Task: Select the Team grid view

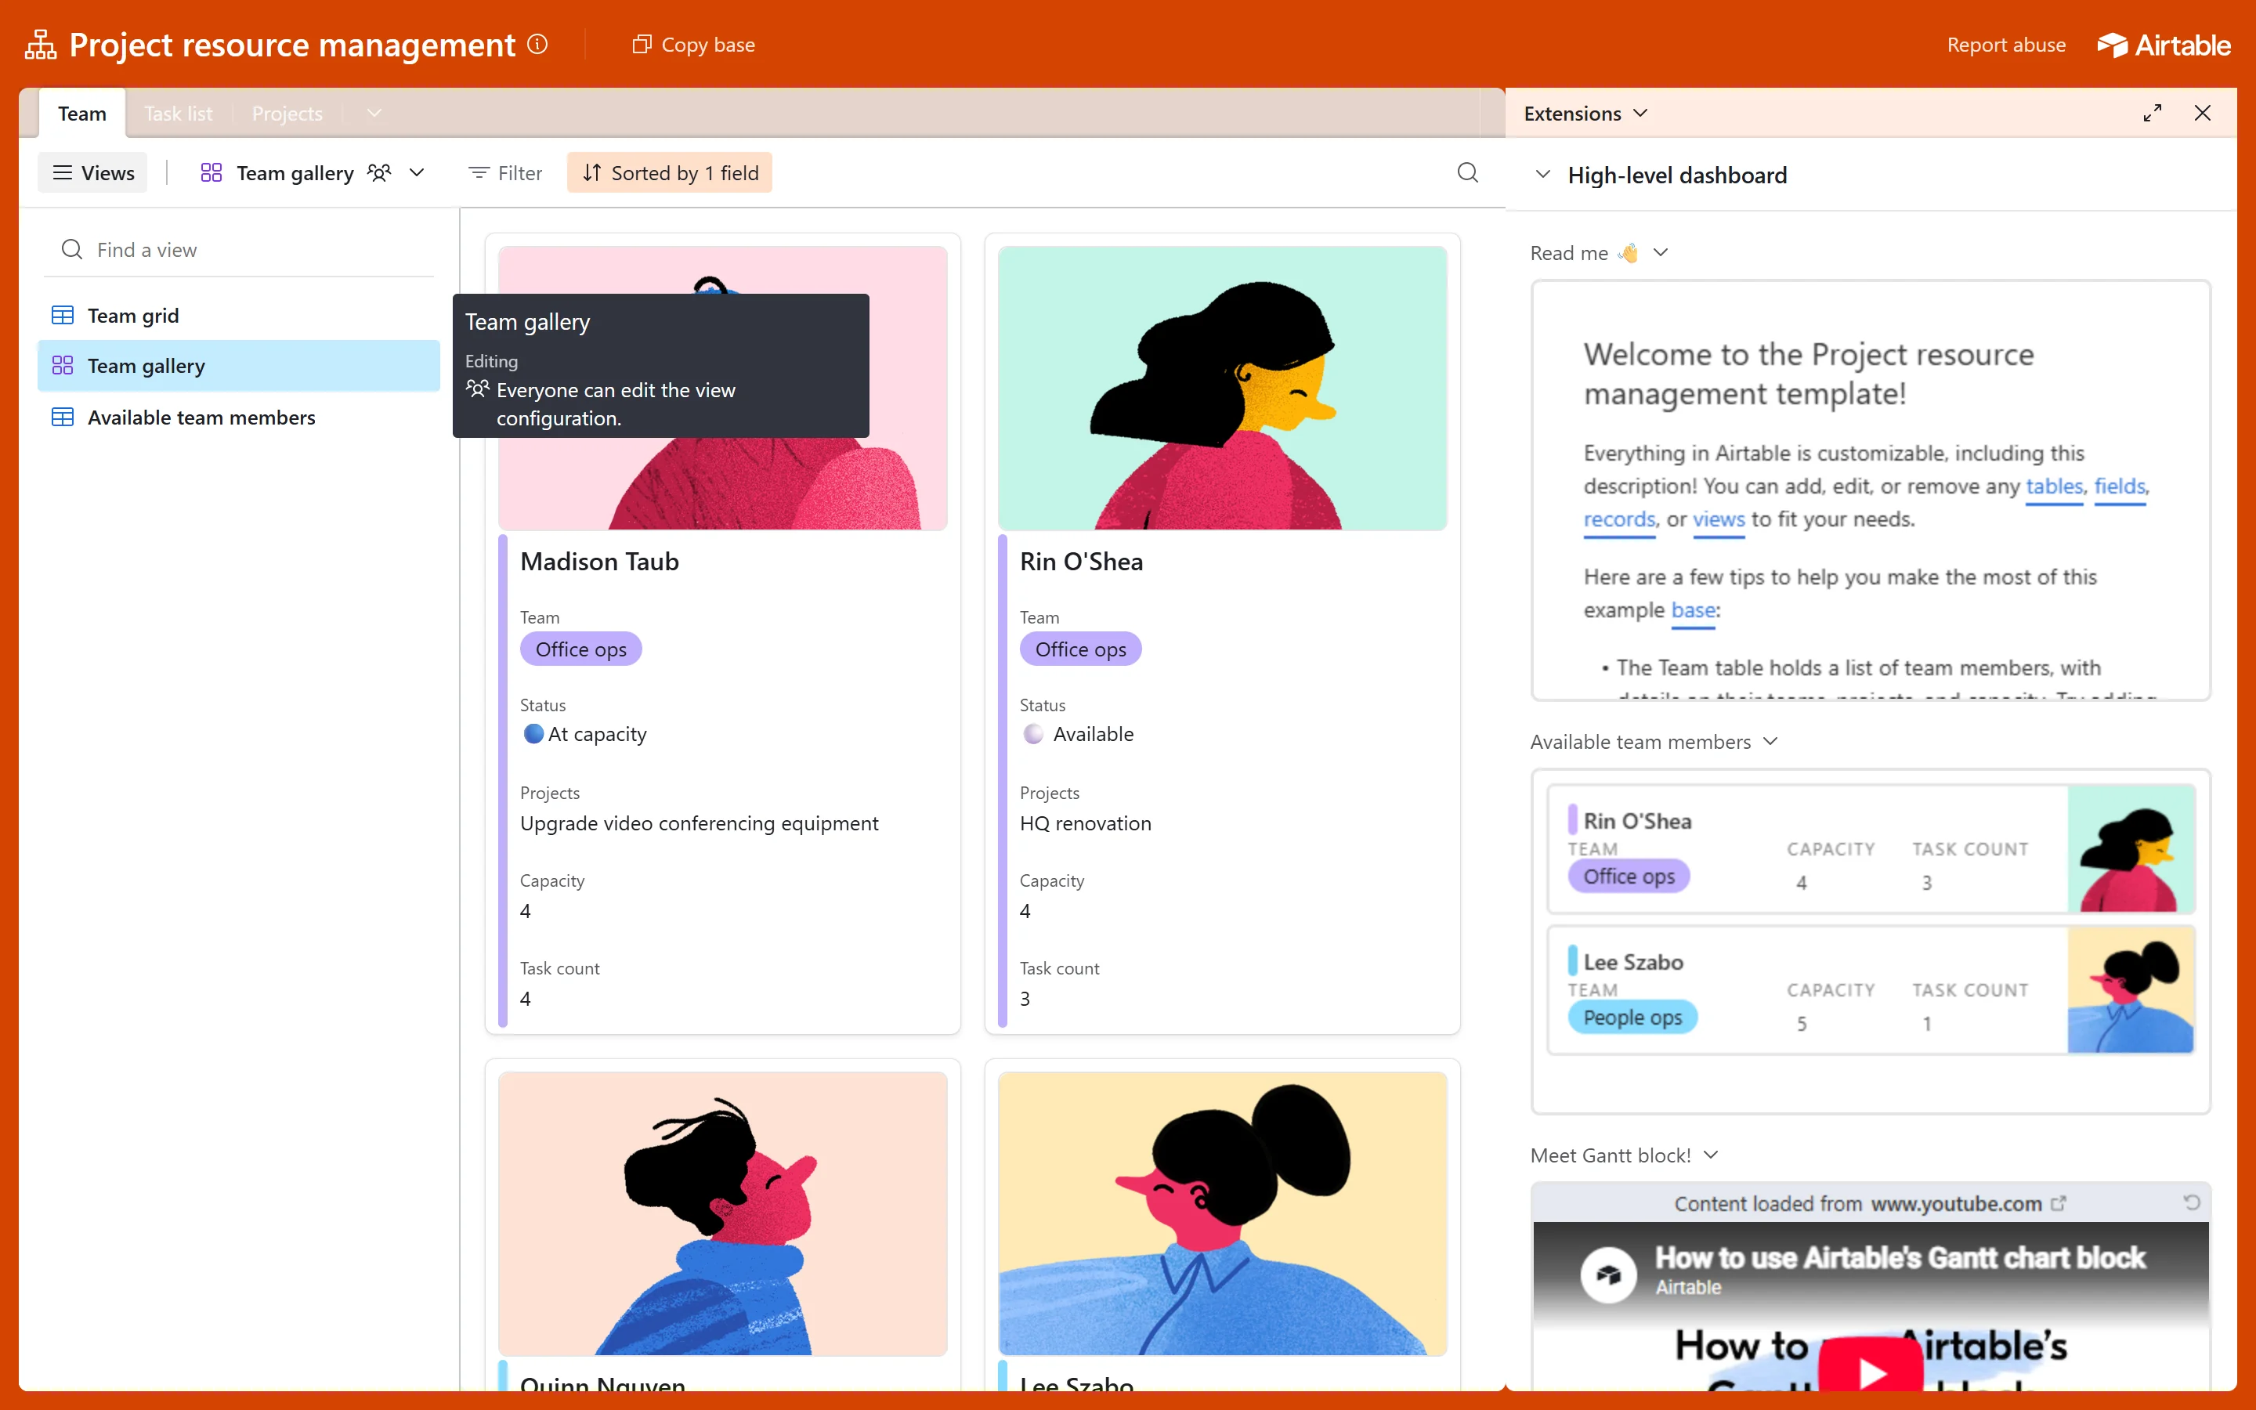Action: (x=239, y=315)
